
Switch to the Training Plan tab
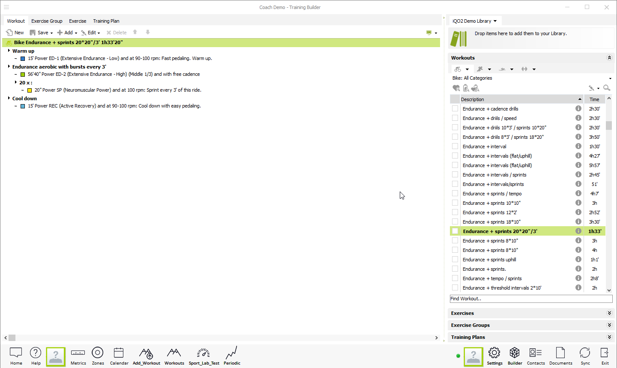click(x=106, y=21)
